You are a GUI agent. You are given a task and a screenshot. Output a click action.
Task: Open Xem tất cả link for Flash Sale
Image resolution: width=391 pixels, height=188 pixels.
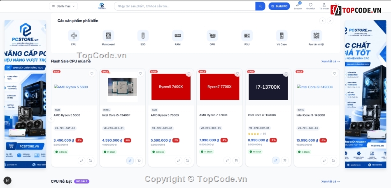click(x=330, y=62)
